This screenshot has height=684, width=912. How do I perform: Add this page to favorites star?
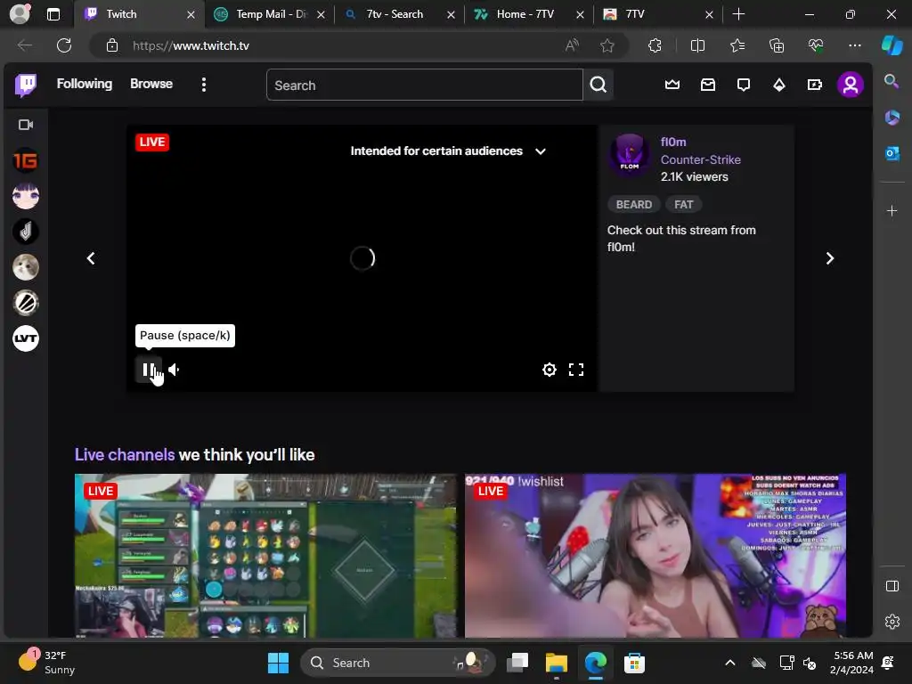pyautogui.click(x=607, y=45)
